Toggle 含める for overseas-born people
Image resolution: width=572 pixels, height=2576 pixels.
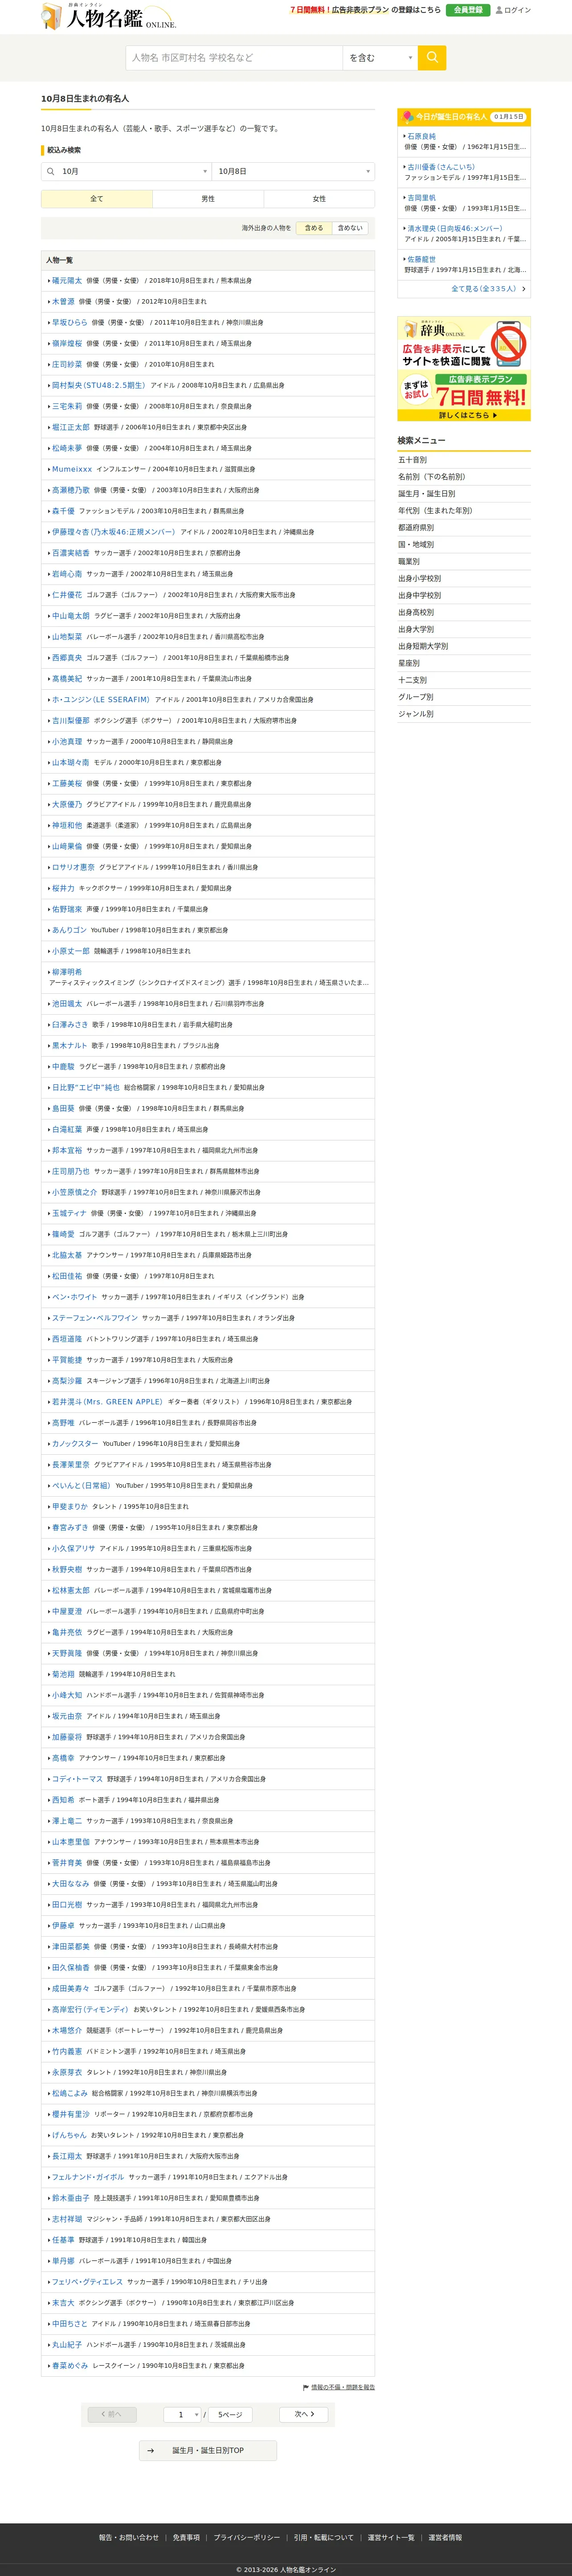[314, 228]
